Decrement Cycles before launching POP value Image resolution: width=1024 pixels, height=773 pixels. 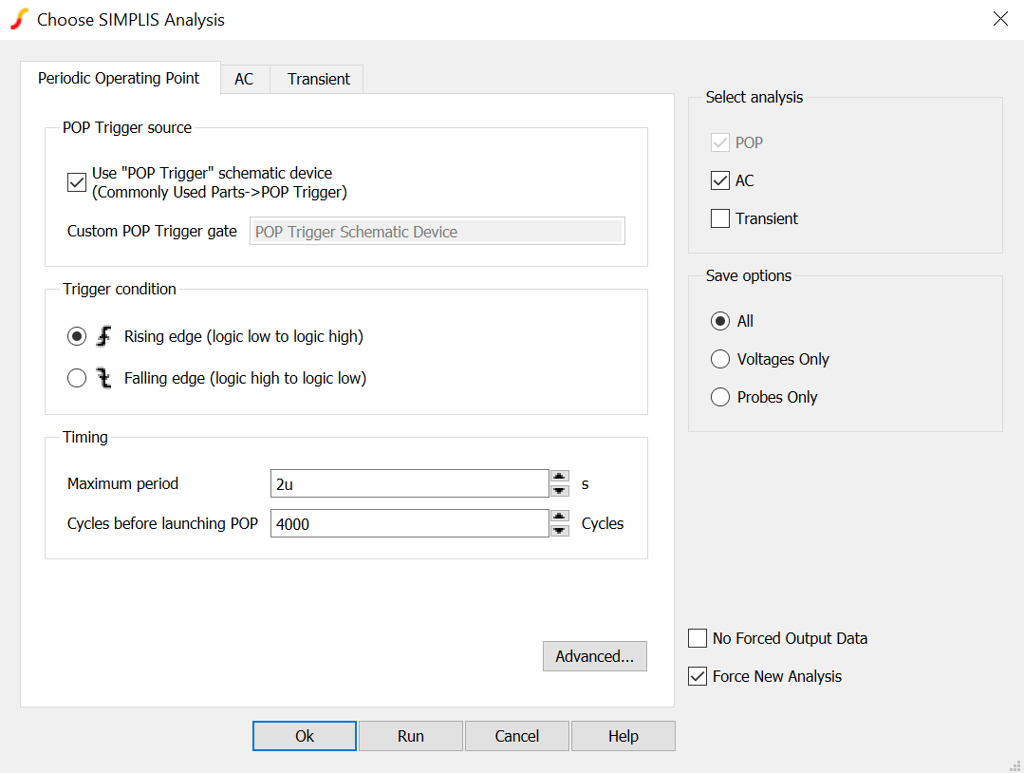point(560,531)
